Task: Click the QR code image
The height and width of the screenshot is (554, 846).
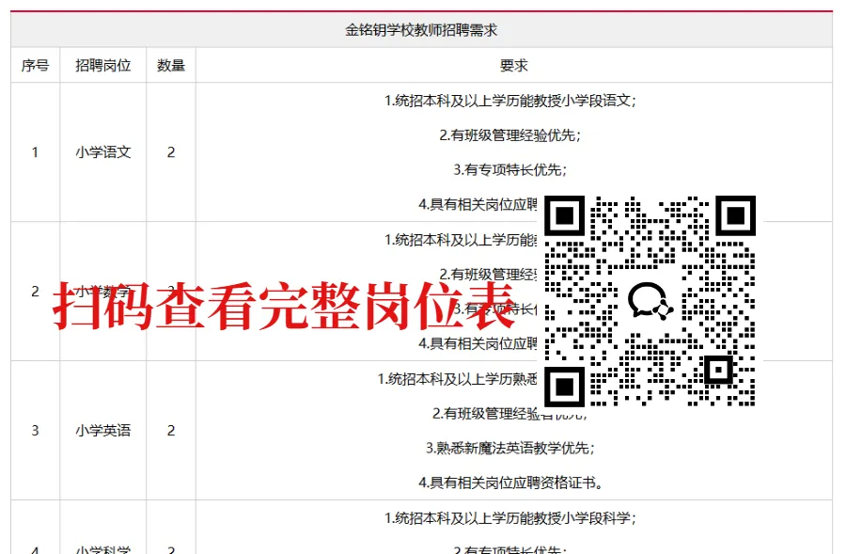Action: (x=650, y=301)
